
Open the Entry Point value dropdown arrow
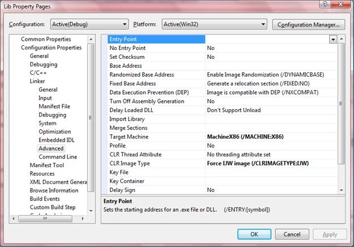(x=333, y=40)
